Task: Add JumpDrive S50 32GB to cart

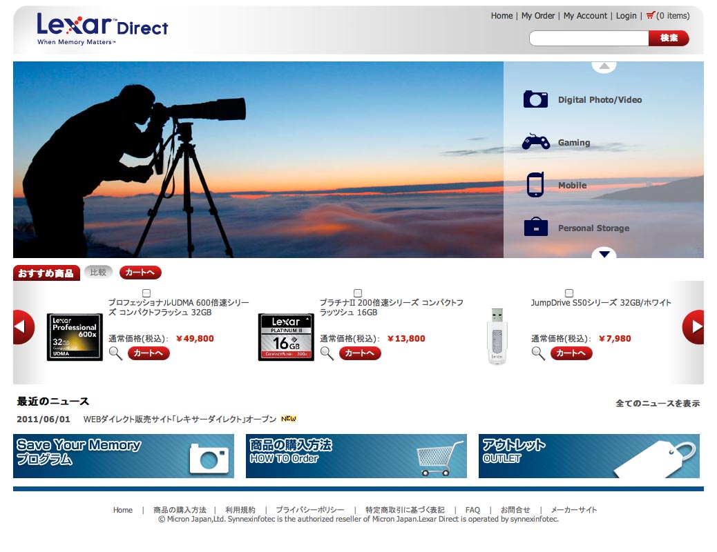Action: point(571,353)
